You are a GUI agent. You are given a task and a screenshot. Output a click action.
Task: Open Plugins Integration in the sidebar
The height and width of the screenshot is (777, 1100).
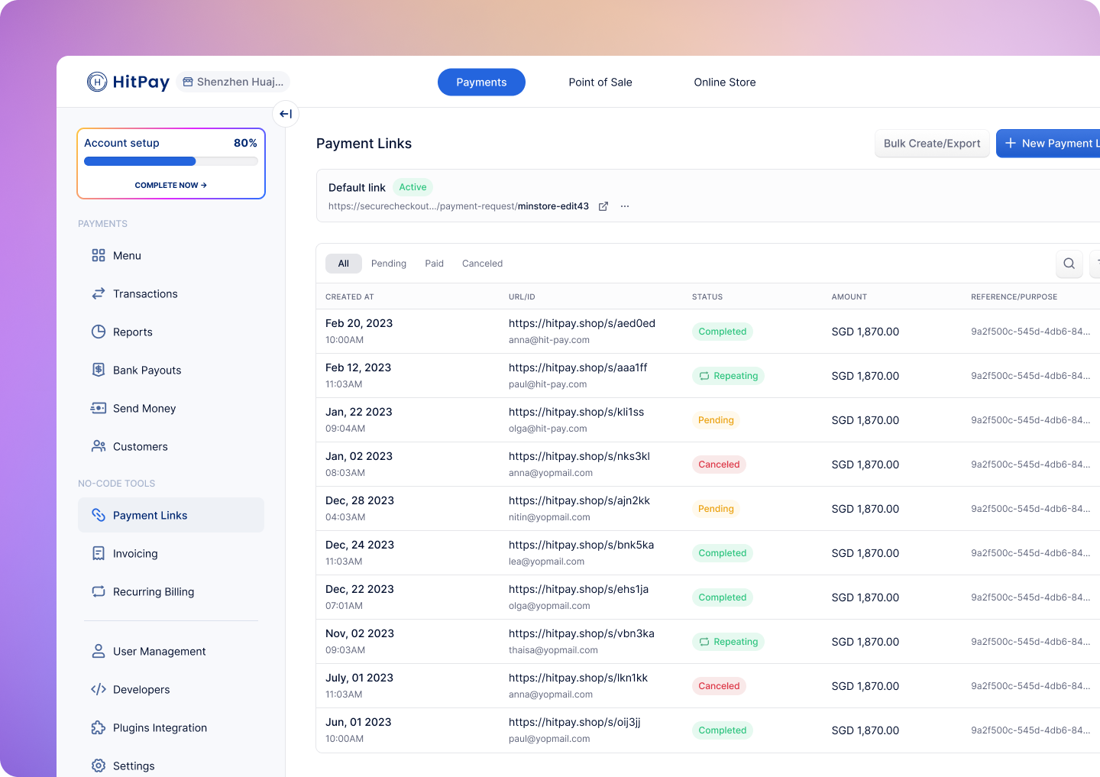171,727
